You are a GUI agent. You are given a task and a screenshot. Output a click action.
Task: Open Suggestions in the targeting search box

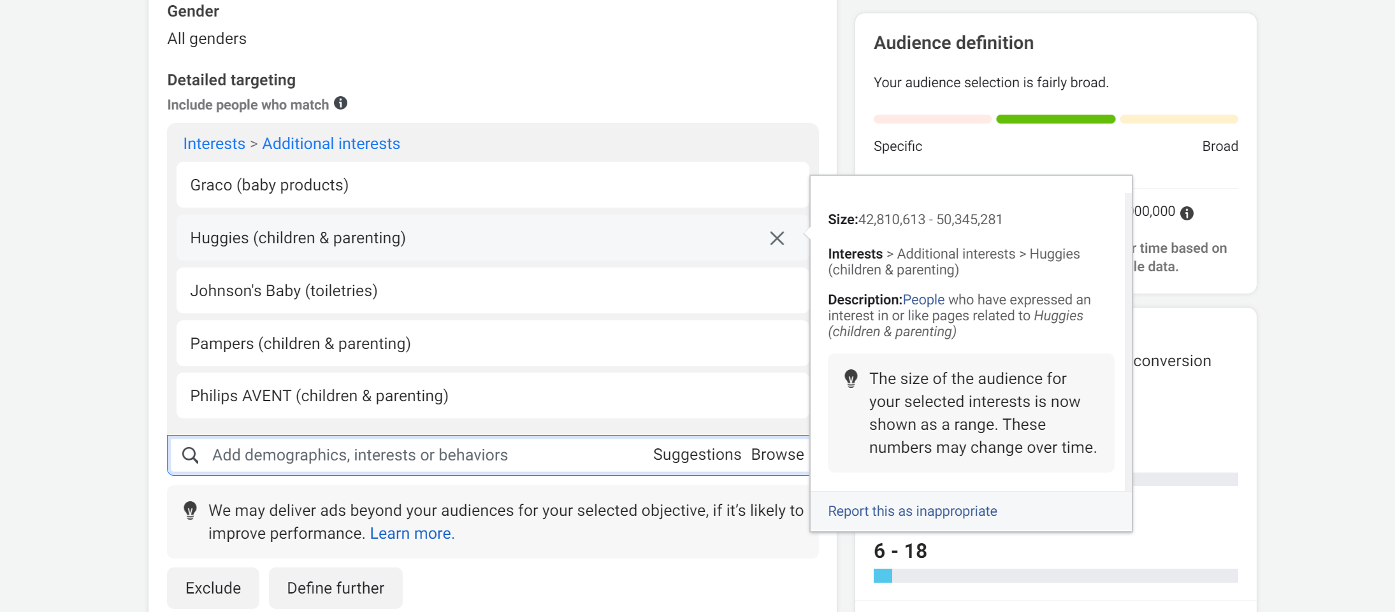(697, 455)
